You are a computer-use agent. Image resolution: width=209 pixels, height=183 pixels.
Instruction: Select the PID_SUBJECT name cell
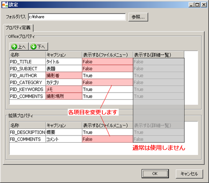(28, 68)
